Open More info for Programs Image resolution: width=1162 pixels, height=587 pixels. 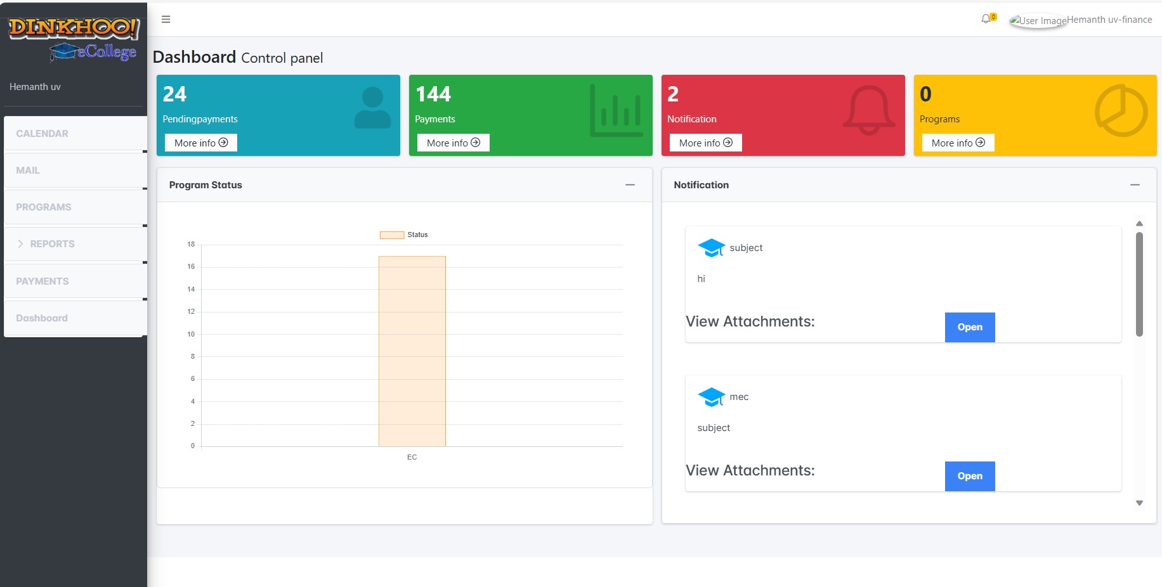click(x=958, y=143)
